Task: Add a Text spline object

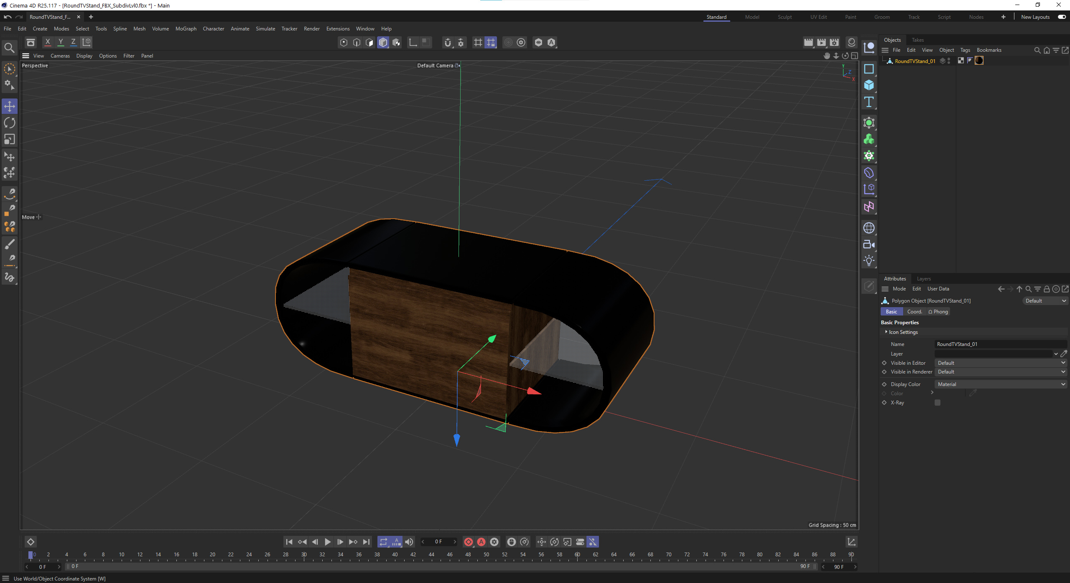Action: point(869,102)
